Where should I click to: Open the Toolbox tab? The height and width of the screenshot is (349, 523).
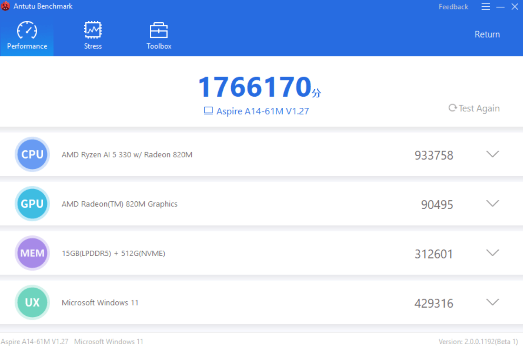click(159, 36)
